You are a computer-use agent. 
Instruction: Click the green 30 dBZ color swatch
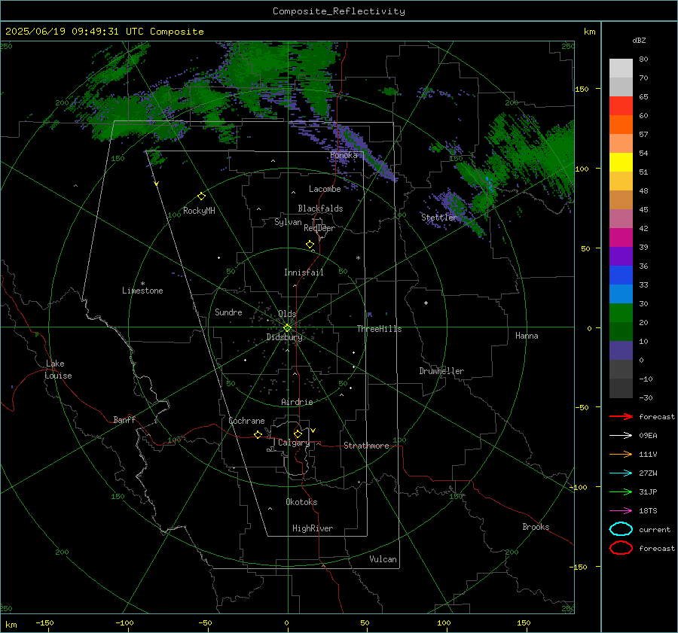[x=621, y=313]
